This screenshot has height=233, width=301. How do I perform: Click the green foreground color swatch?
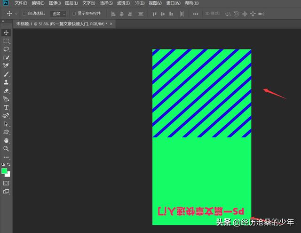(4, 171)
